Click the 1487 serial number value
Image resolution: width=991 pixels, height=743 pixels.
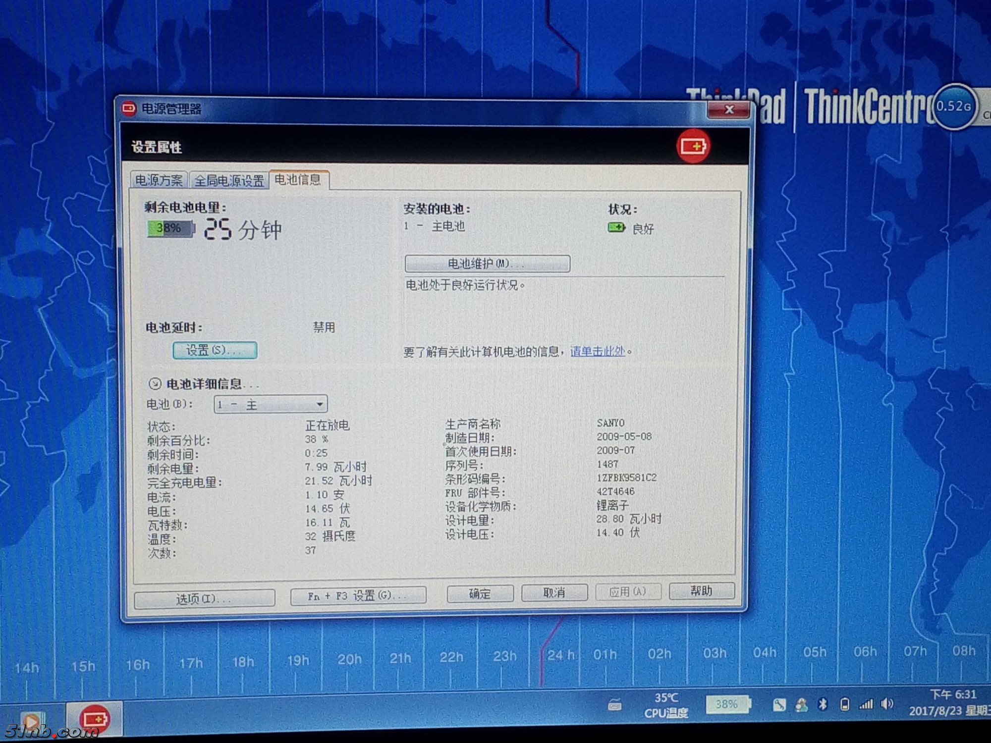[607, 464]
